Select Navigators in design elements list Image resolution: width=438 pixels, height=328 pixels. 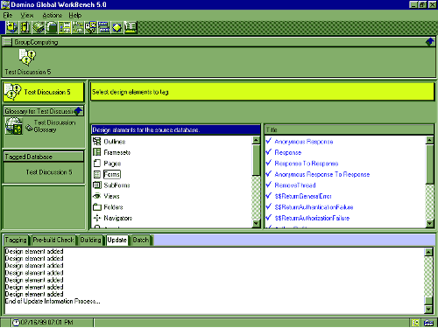117,218
